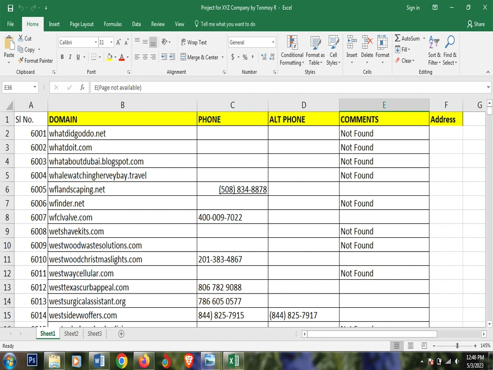Apply Percent Style format
493x370 pixels.
[x=245, y=57]
